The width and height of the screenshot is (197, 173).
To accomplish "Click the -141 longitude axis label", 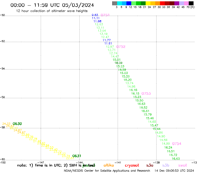I will coord(118,162).
